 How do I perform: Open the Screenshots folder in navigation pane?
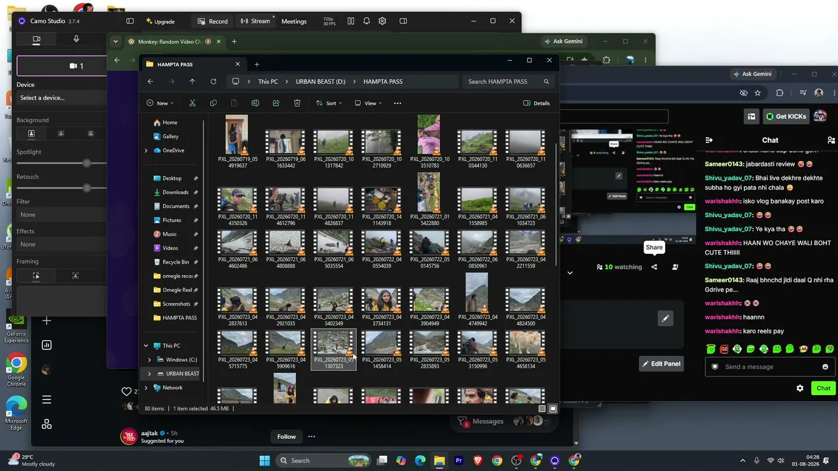click(x=176, y=304)
